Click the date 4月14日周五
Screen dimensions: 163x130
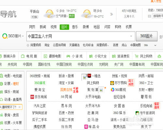pyautogui.click(x=129, y=11)
